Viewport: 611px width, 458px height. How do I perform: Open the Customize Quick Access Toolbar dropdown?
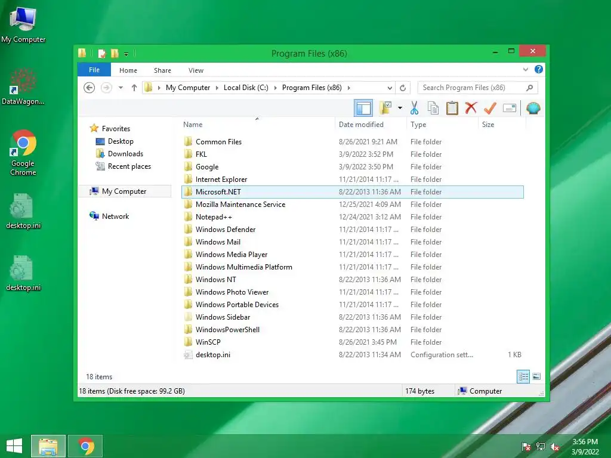[x=126, y=54]
